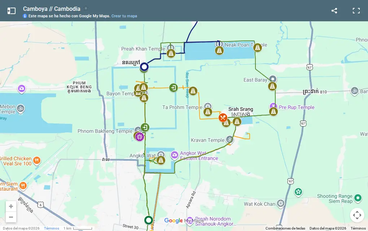View the map in fullscreen
Viewport: 368px width, 231px height.
[x=356, y=10]
